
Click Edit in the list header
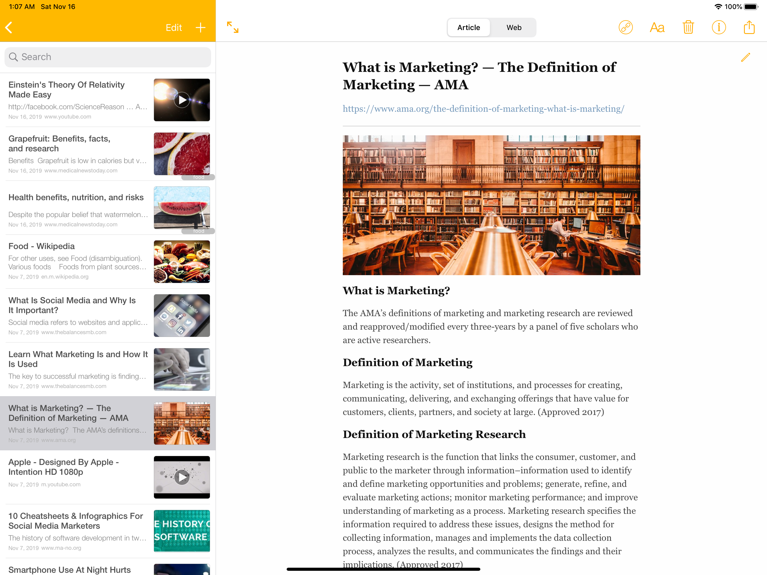coord(174,28)
